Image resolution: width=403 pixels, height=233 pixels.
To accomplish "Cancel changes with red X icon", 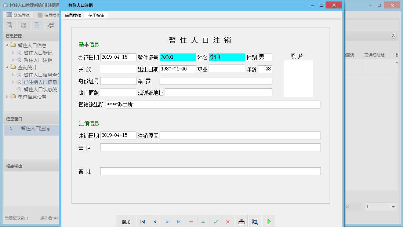I will (x=228, y=221).
